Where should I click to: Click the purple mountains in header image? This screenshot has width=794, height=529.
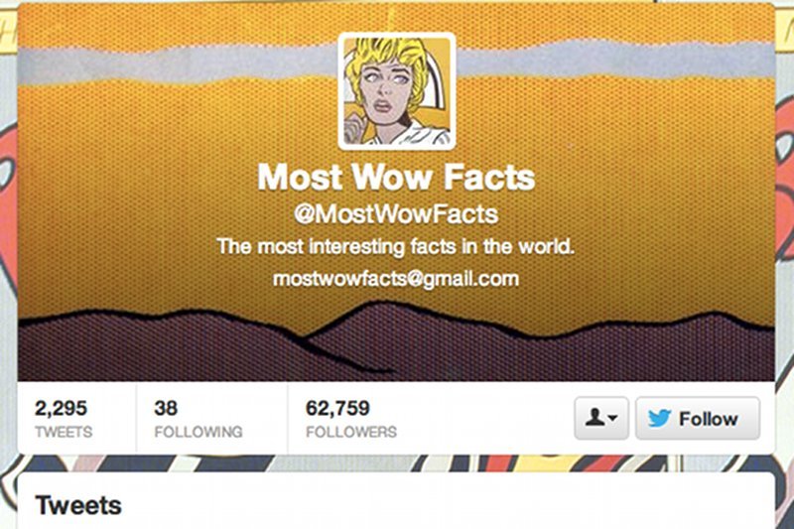point(152,349)
